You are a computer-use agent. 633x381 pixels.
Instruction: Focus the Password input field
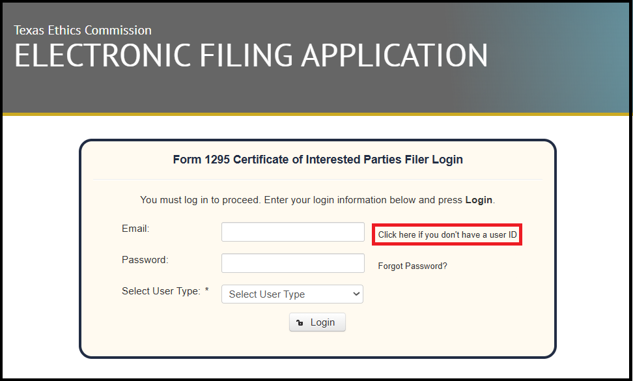[x=292, y=263]
